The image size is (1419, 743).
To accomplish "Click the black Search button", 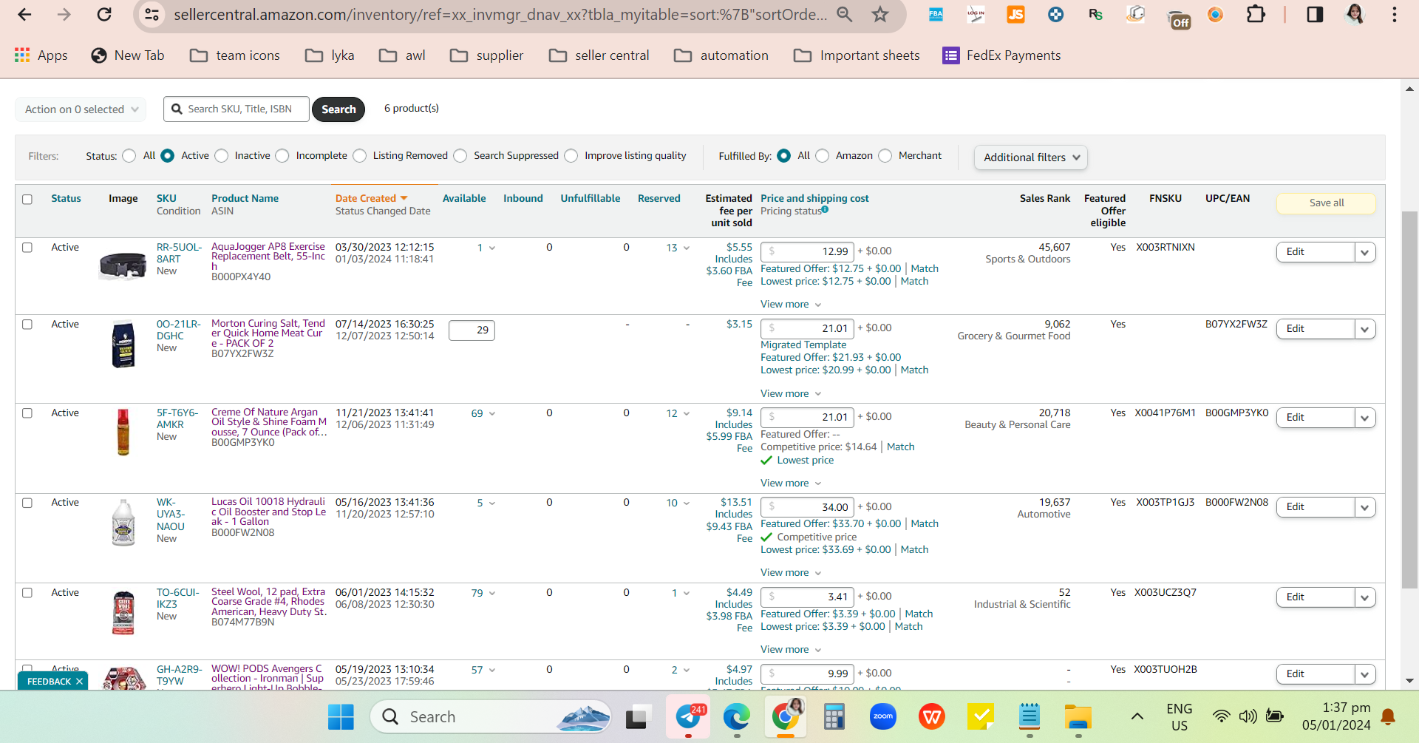I will [x=338, y=109].
